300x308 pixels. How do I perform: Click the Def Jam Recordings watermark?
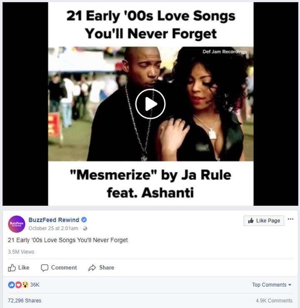pos(225,52)
